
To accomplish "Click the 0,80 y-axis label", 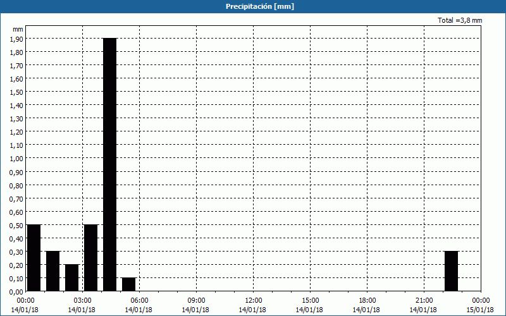I will click(x=16, y=185).
